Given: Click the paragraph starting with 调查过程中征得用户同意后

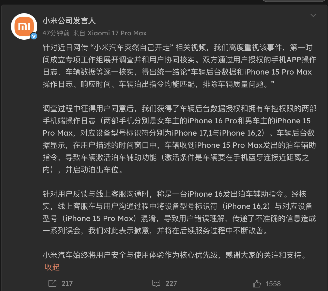Looking at the screenshot, I should pos(180,139).
